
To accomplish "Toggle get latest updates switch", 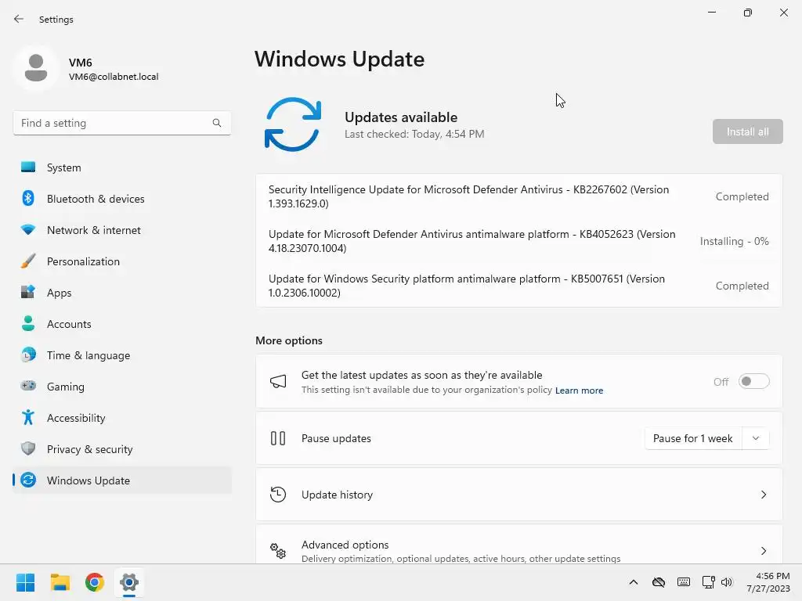I will [753, 382].
